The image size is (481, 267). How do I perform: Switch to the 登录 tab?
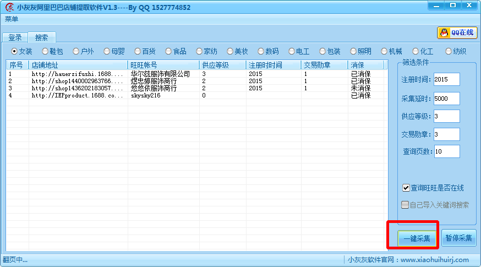15,37
